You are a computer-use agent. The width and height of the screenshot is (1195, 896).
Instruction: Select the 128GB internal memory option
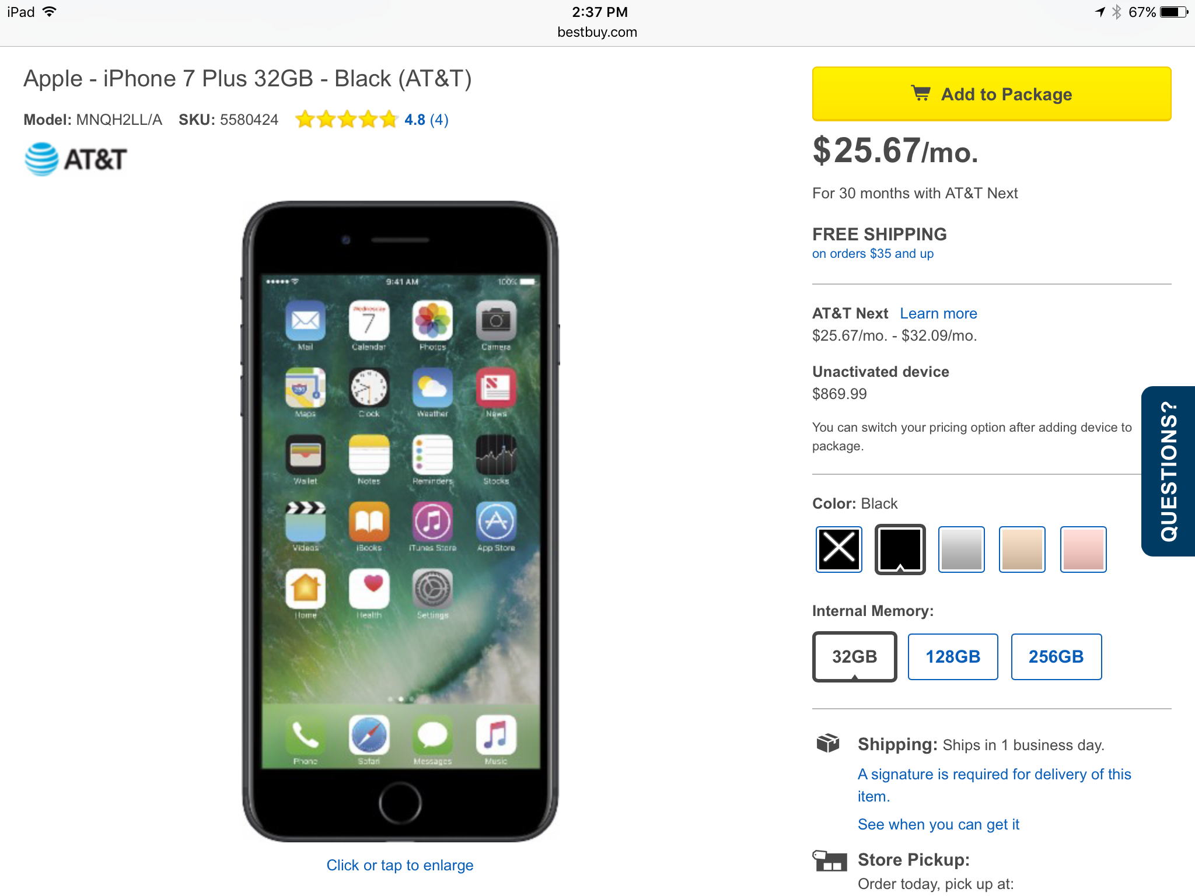pyautogui.click(x=953, y=656)
